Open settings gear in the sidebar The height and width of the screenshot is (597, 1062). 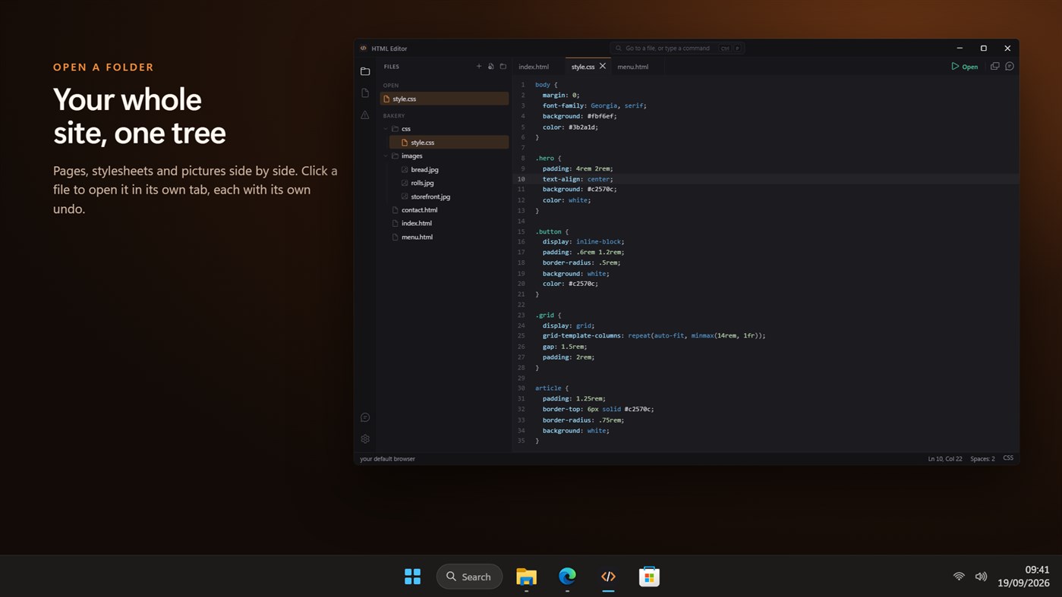tap(365, 439)
